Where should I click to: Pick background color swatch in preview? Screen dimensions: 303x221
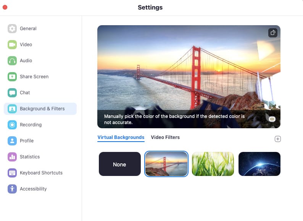pos(272,119)
